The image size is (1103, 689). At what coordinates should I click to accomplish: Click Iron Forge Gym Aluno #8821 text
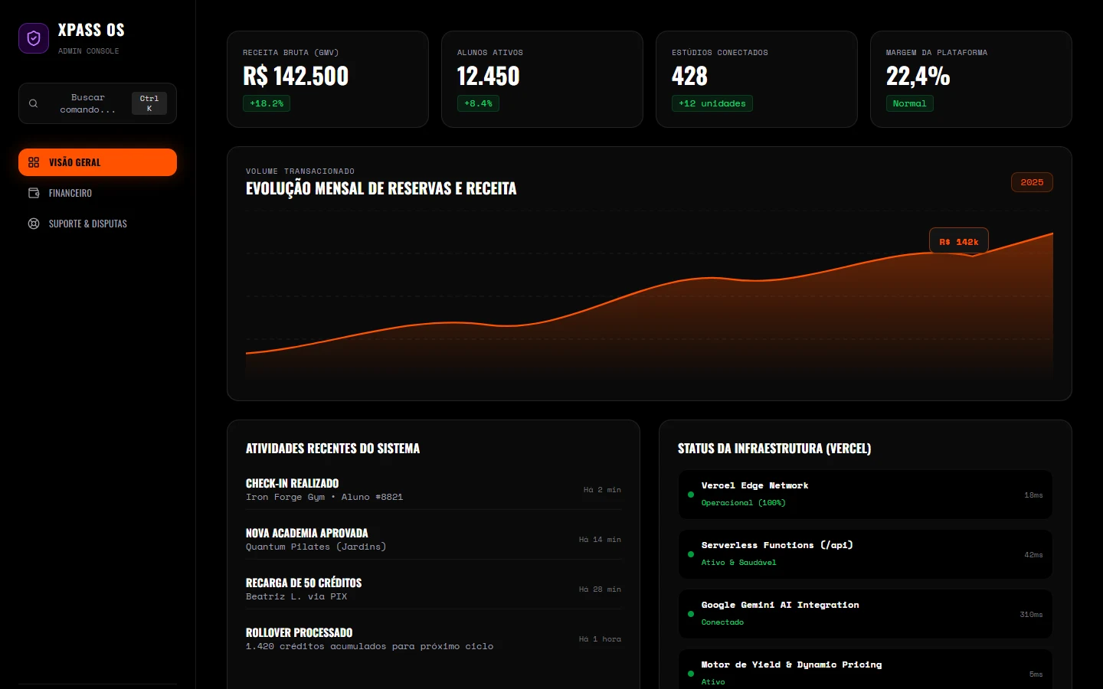tap(324, 497)
